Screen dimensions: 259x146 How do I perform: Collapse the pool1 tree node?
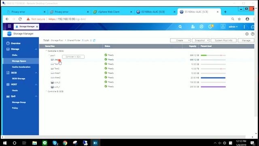pyautogui.click(x=49, y=56)
